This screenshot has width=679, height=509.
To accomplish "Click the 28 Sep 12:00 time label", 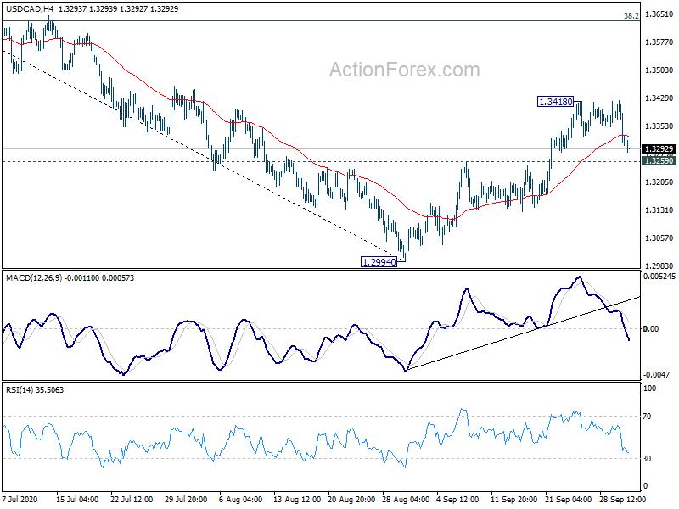I will (x=623, y=499).
